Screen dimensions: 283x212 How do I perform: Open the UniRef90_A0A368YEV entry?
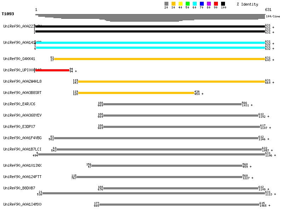(22, 115)
